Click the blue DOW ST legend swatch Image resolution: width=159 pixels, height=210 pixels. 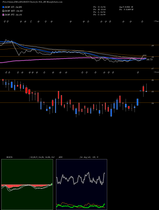[x=3, y=7]
